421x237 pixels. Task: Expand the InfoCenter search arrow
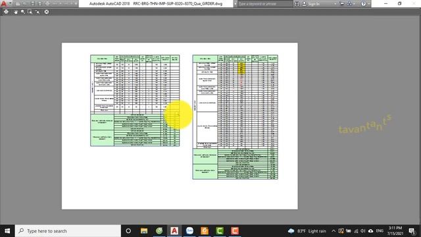coord(235,4)
